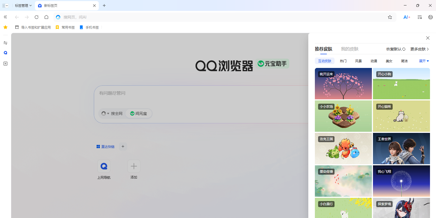Apply the 小小农场 skin
436x218 pixels.
point(343,116)
